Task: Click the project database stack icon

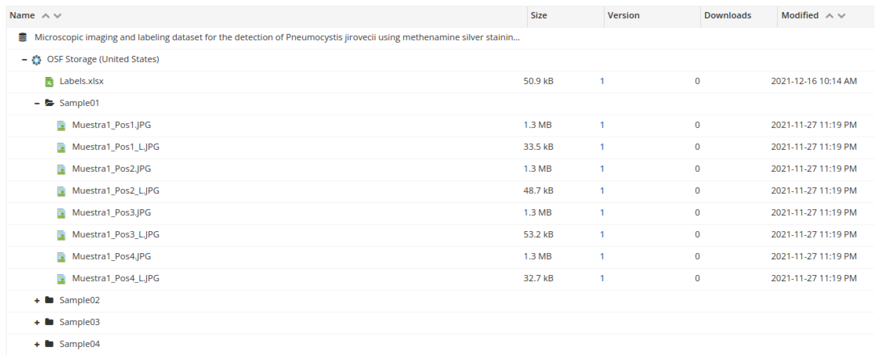Action: 23,37
